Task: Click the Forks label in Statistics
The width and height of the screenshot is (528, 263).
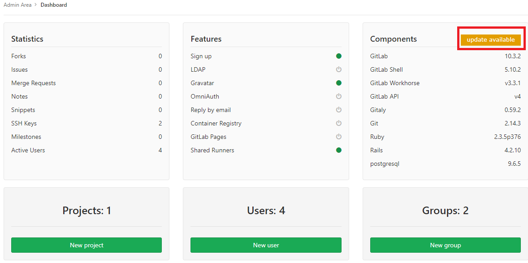Action: tap(18, 56)
